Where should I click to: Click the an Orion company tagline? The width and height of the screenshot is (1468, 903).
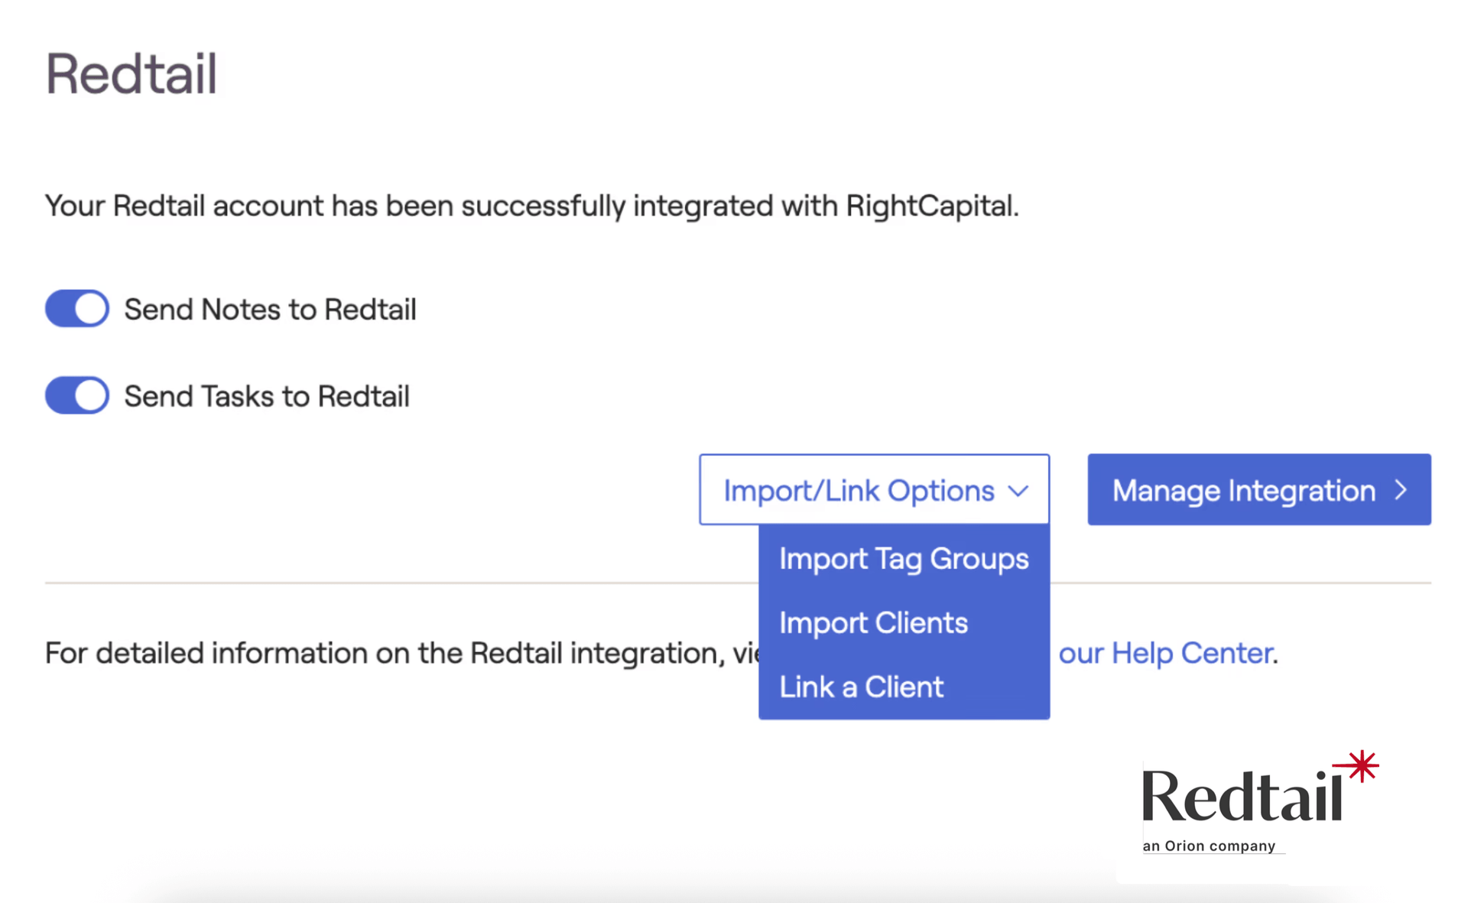[x=1209, y=846]
